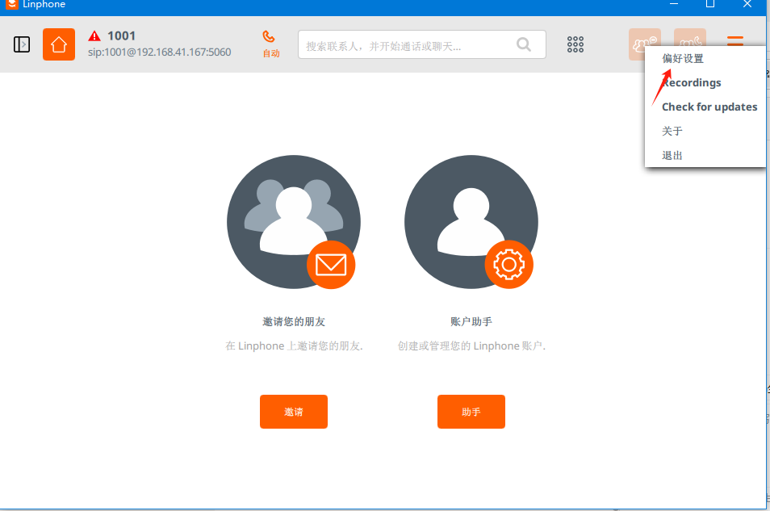Minimize the Linphone window
The height and width of the screenshot is (511, 770).
674,4
